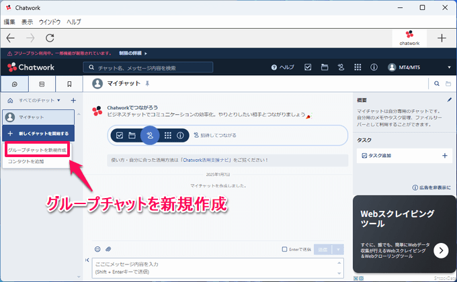Click plus icon beside すべてのチャット
This screenshot has width=457, height=282.
[73, 101]
